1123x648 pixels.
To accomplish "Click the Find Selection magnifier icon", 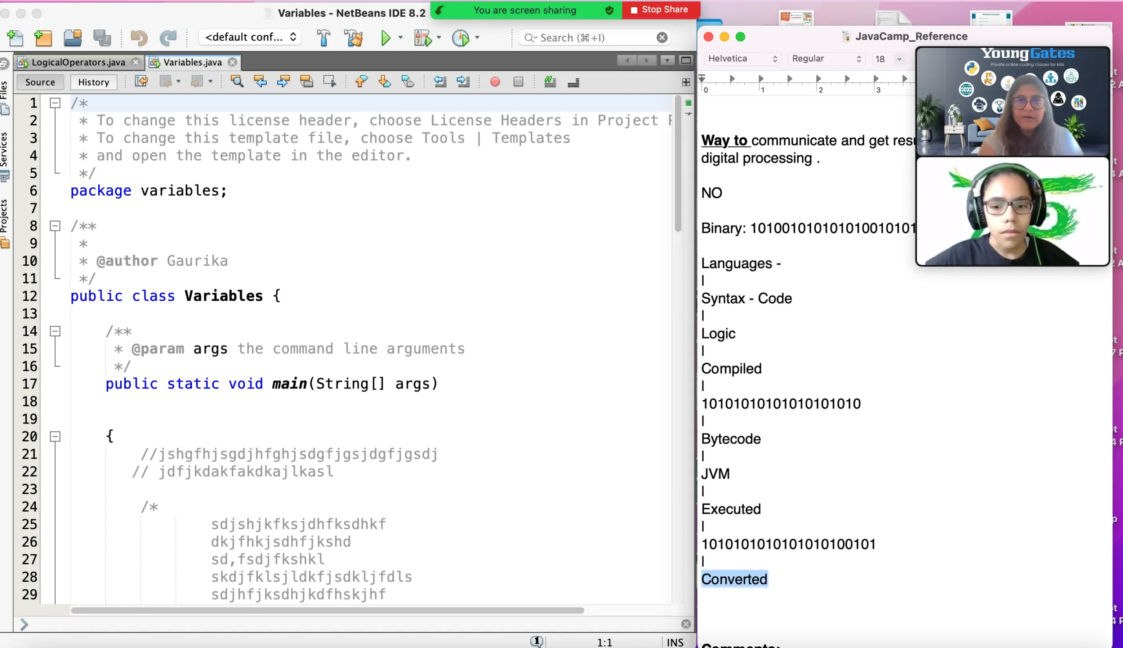I will [x=237, y=82].
